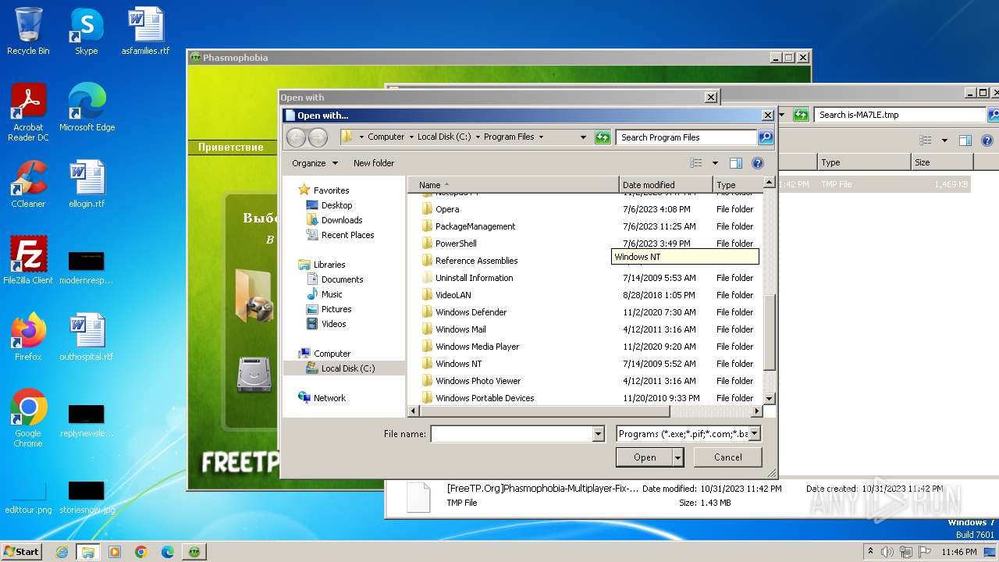Screen dimensions: 999x562
Task: Select Music library
Action: click(332, 294)
